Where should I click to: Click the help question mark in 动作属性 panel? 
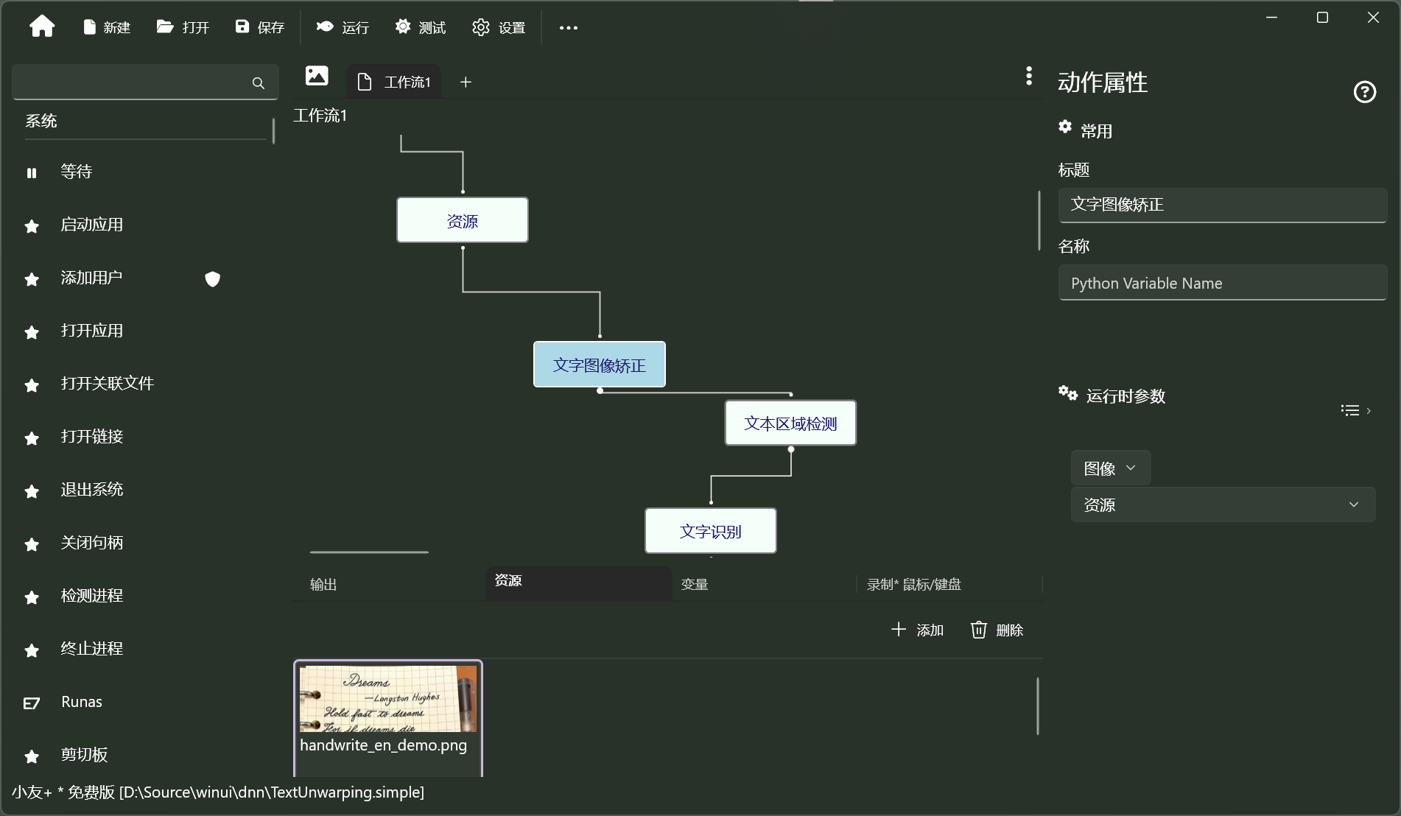point(1364,91)
